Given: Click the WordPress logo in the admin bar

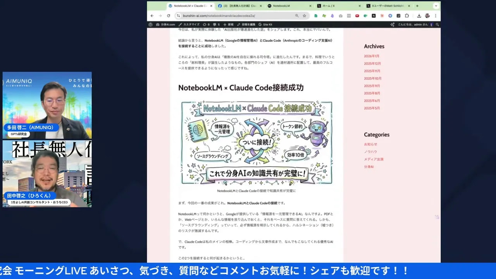Looking at the screenshot, I should 150,24.
